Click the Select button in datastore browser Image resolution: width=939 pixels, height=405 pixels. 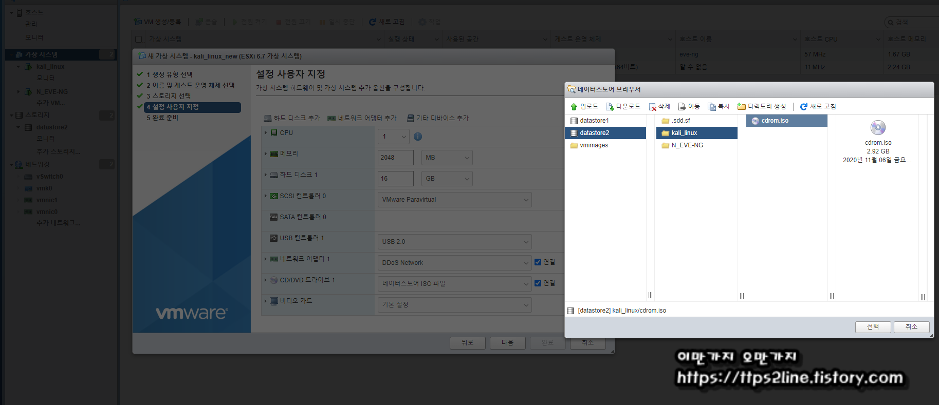tap(873, 327)
